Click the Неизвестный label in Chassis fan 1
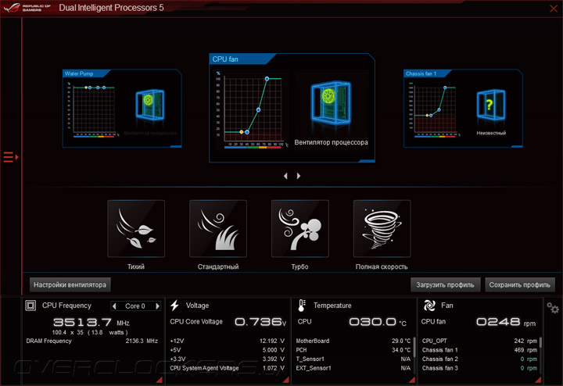This screenshot has width=563, height=386. [491, 133]
